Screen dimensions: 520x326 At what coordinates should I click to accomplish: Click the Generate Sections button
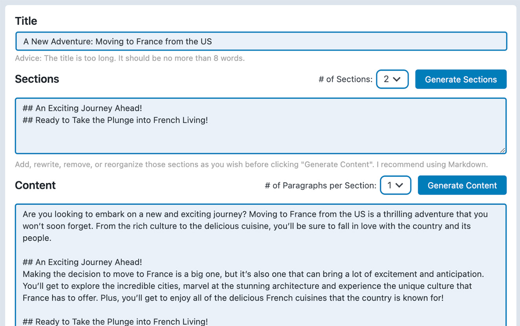click(x=461, y=79)
